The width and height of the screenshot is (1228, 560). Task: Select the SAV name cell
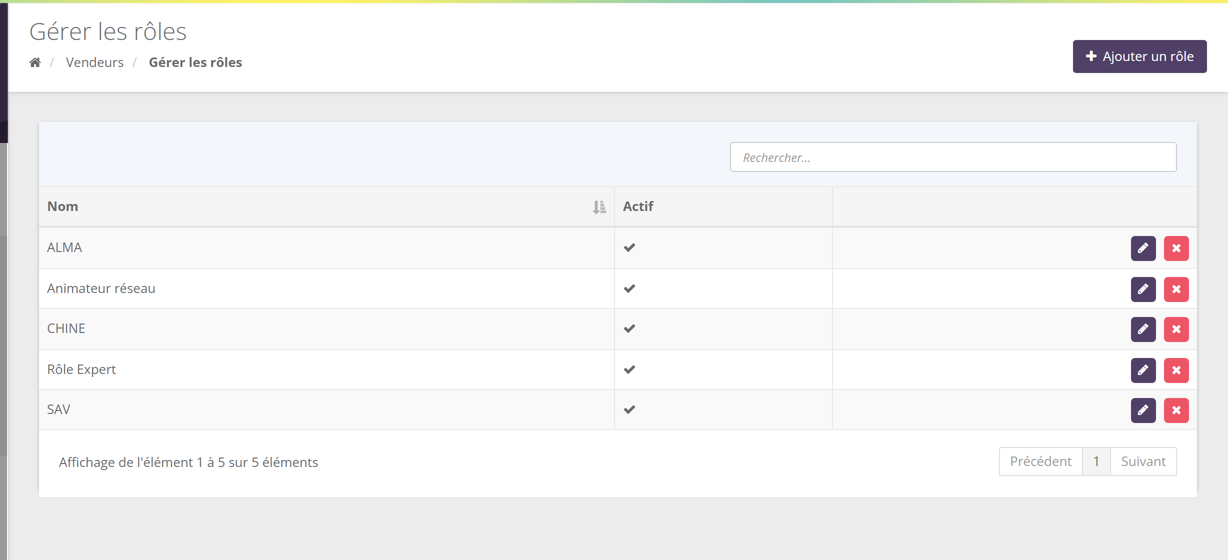tap(326, 410)
